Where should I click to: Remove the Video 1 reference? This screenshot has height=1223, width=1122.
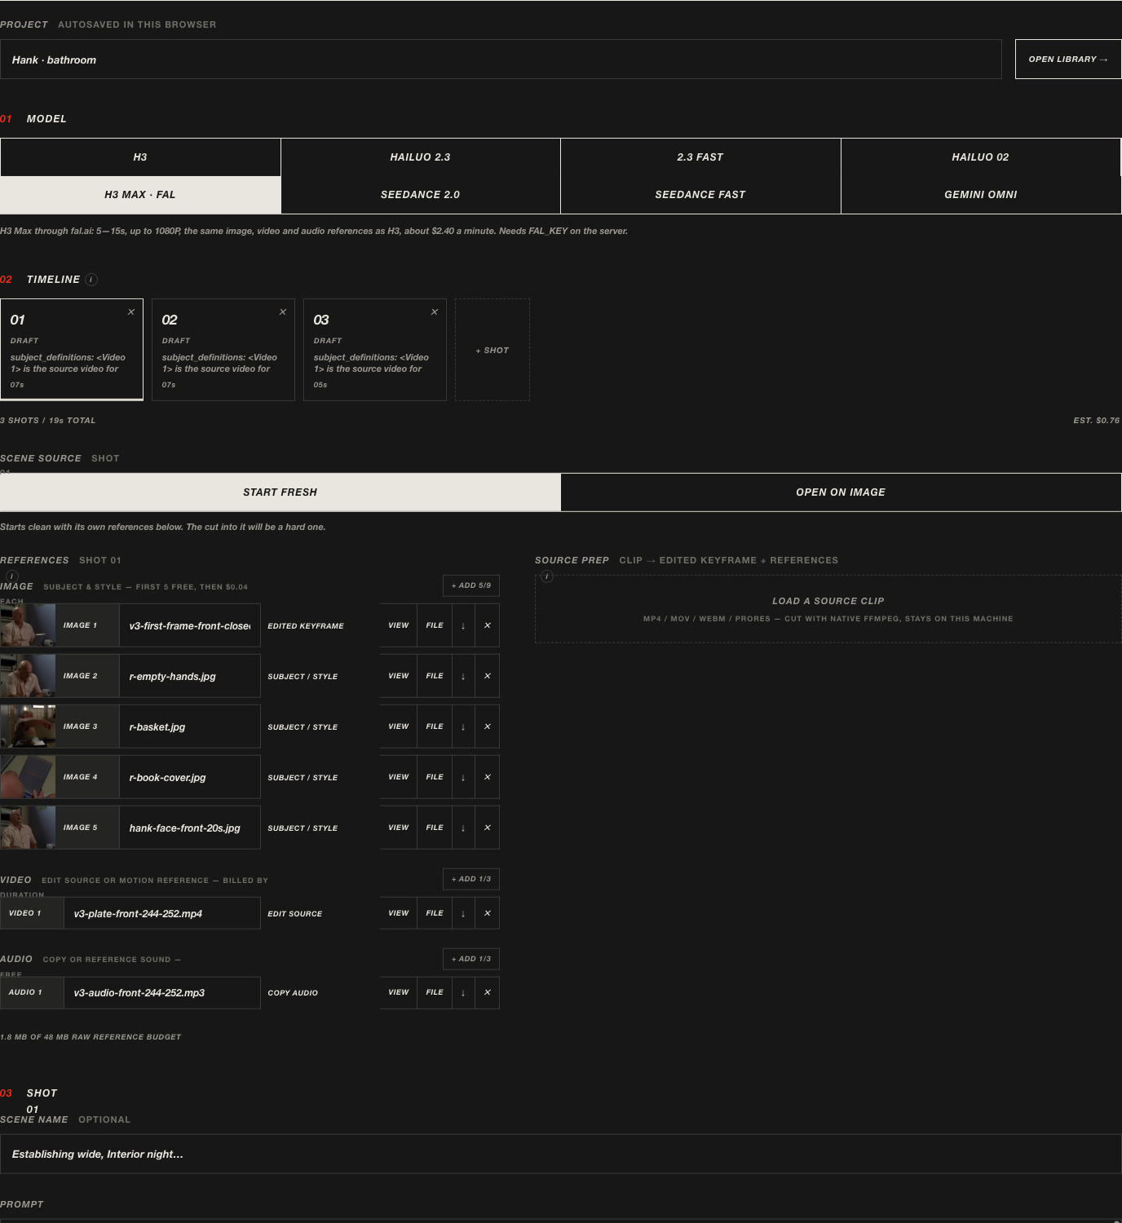pos(488,913)
